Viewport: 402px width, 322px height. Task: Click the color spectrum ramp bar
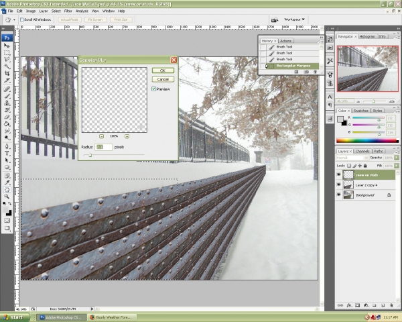click(367, 140)
